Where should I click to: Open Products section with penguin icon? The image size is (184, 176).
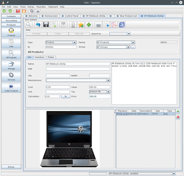11,32
